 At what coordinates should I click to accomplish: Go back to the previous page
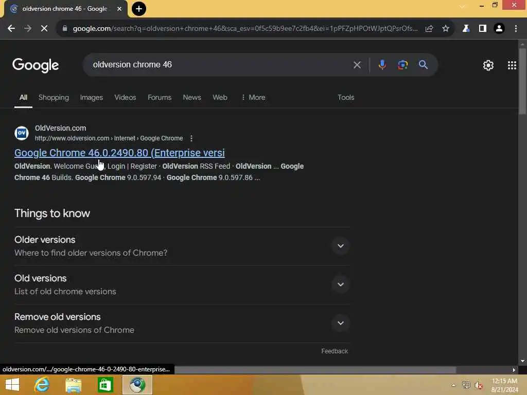coord(11,29)
